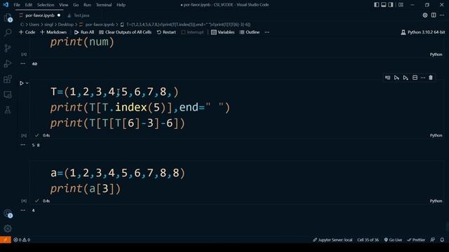Add a new Markdown cell
Screen dimensions: 449x252
pyautogui.click(x=53, y=32)
